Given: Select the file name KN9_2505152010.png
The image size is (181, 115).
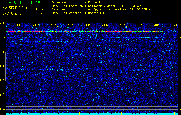Looking at the screenshot, I should 16,8.
